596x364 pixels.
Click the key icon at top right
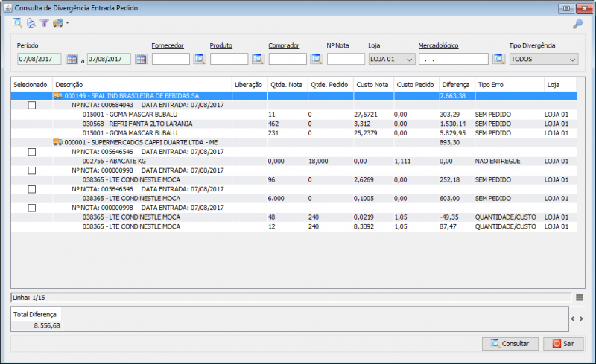pyautogui.click(x=578, y=24)
